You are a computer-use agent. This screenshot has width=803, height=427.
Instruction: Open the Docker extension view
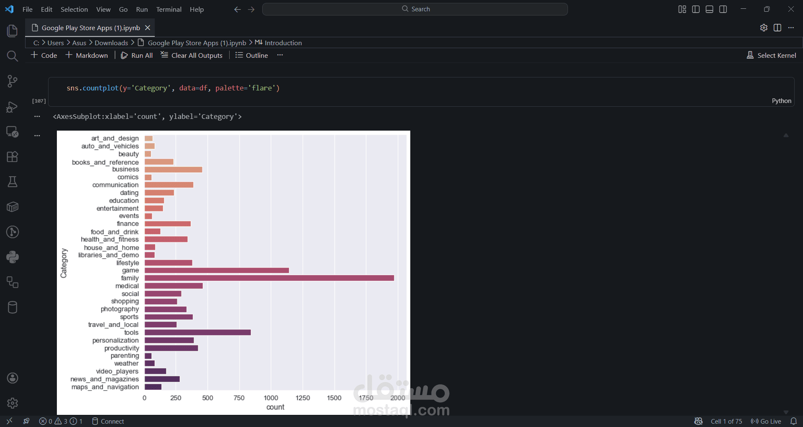12,206
